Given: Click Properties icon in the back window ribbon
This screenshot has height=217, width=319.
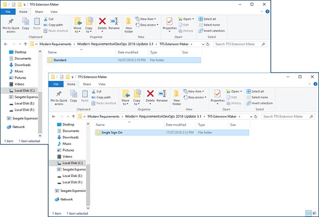Looking at the screenshot, I should pos(169,23).
